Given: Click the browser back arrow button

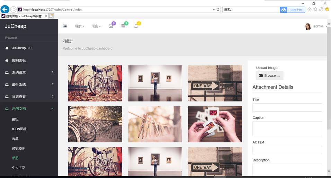Looking at the screenshot, I should 5,9.
